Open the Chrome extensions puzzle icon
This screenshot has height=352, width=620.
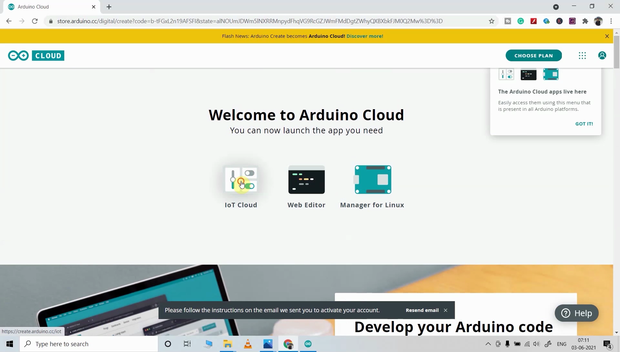(x=585, y=21)
